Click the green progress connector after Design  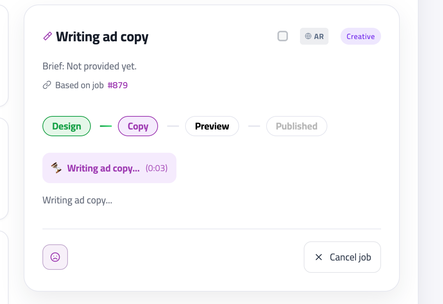coord(105,126)
